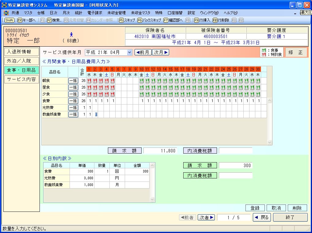Click the F2 検索 toolbar button
The image size is (312, 233).
54,20
